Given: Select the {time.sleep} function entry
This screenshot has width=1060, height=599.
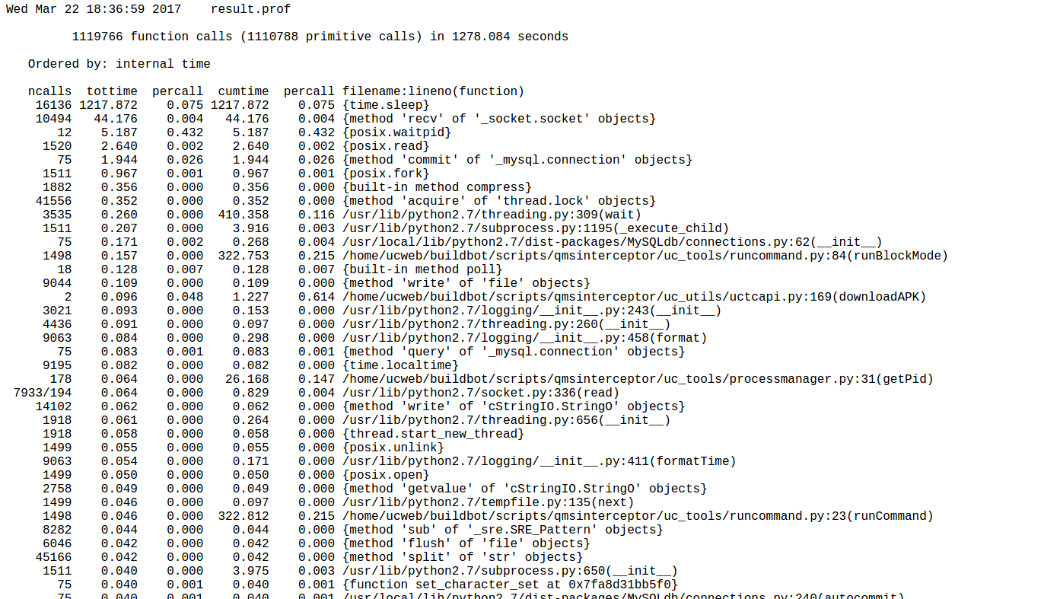Looking at the screenshot, I should (x=386, y=105).
